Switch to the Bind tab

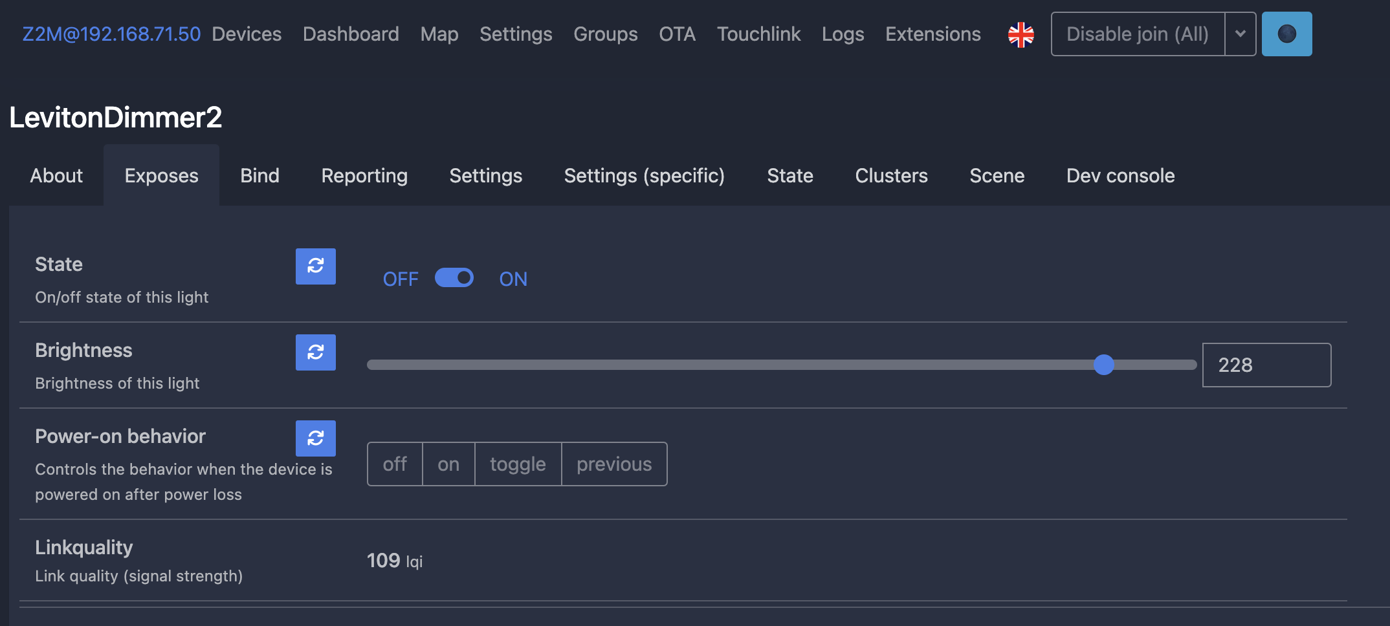coord(259,175)
